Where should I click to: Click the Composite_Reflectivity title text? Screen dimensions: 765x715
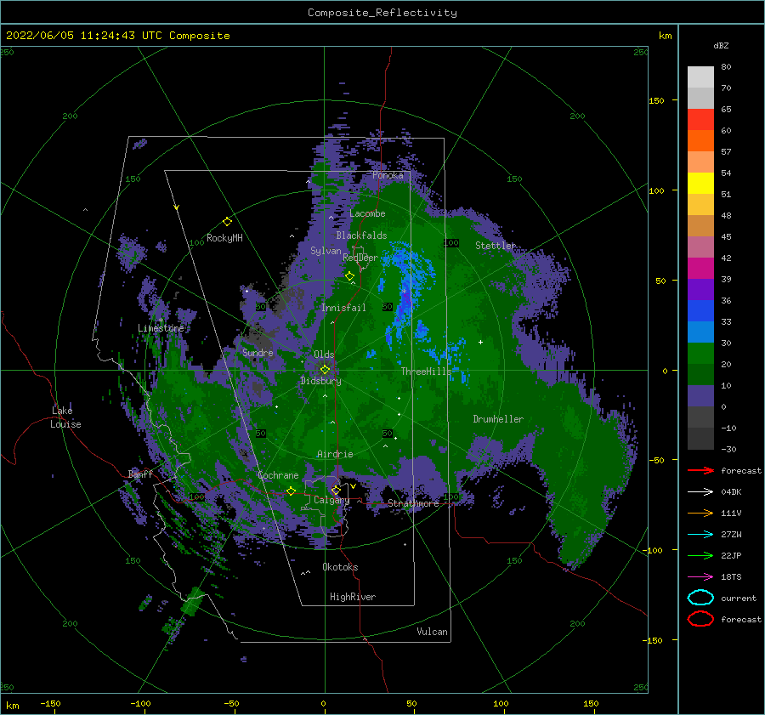(x=382, y=13)
